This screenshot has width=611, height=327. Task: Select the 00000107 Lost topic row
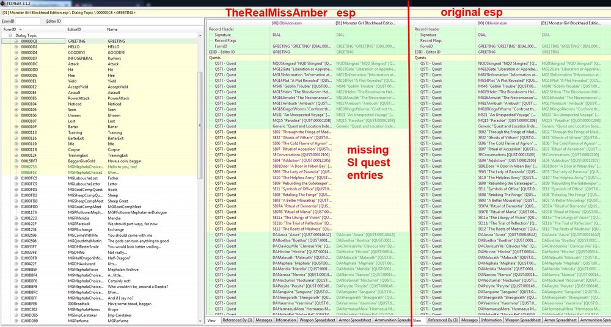pos(100,121)
